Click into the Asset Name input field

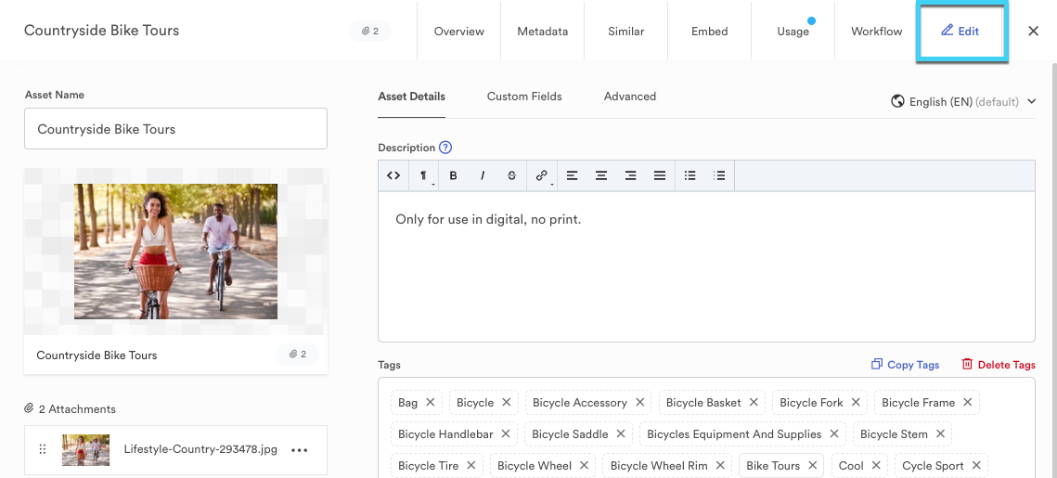click(175, 129)
